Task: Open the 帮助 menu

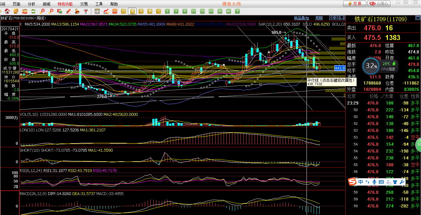Action: point(114,4)
